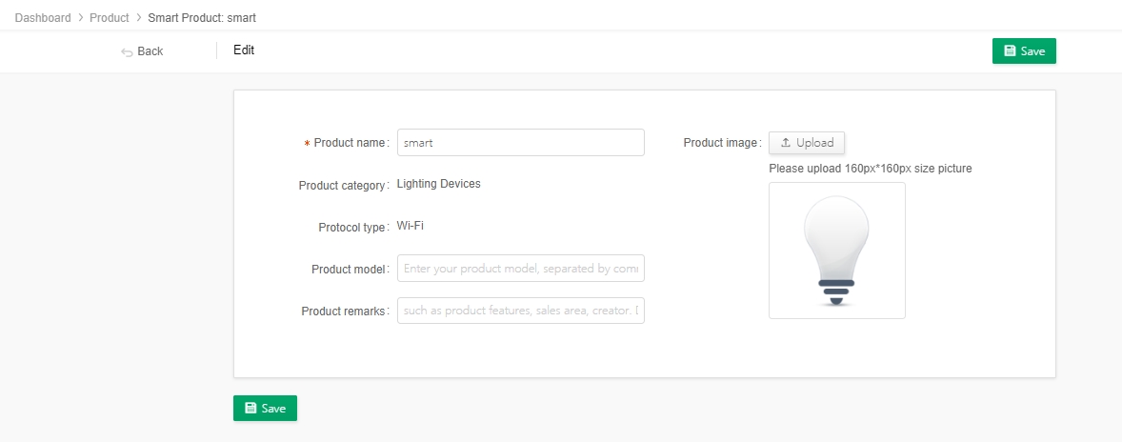Image resolution: width=1122 pixels, height=442 pixels.
Task: Click the floppy disk icon in top Save
Action: coord(1010,50)
